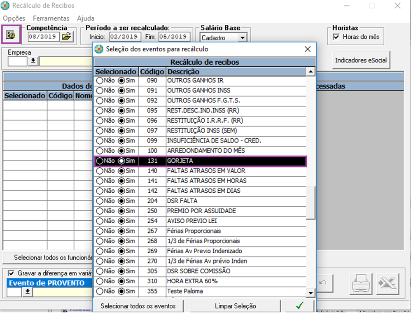Screen dimensions: 411x315
Task: Click the Evento de PROVENTO code field
Action: (14, 292)
